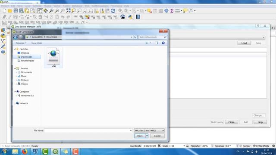Refresh the map canvas with blue arrows icon

[x=113, y=11]
